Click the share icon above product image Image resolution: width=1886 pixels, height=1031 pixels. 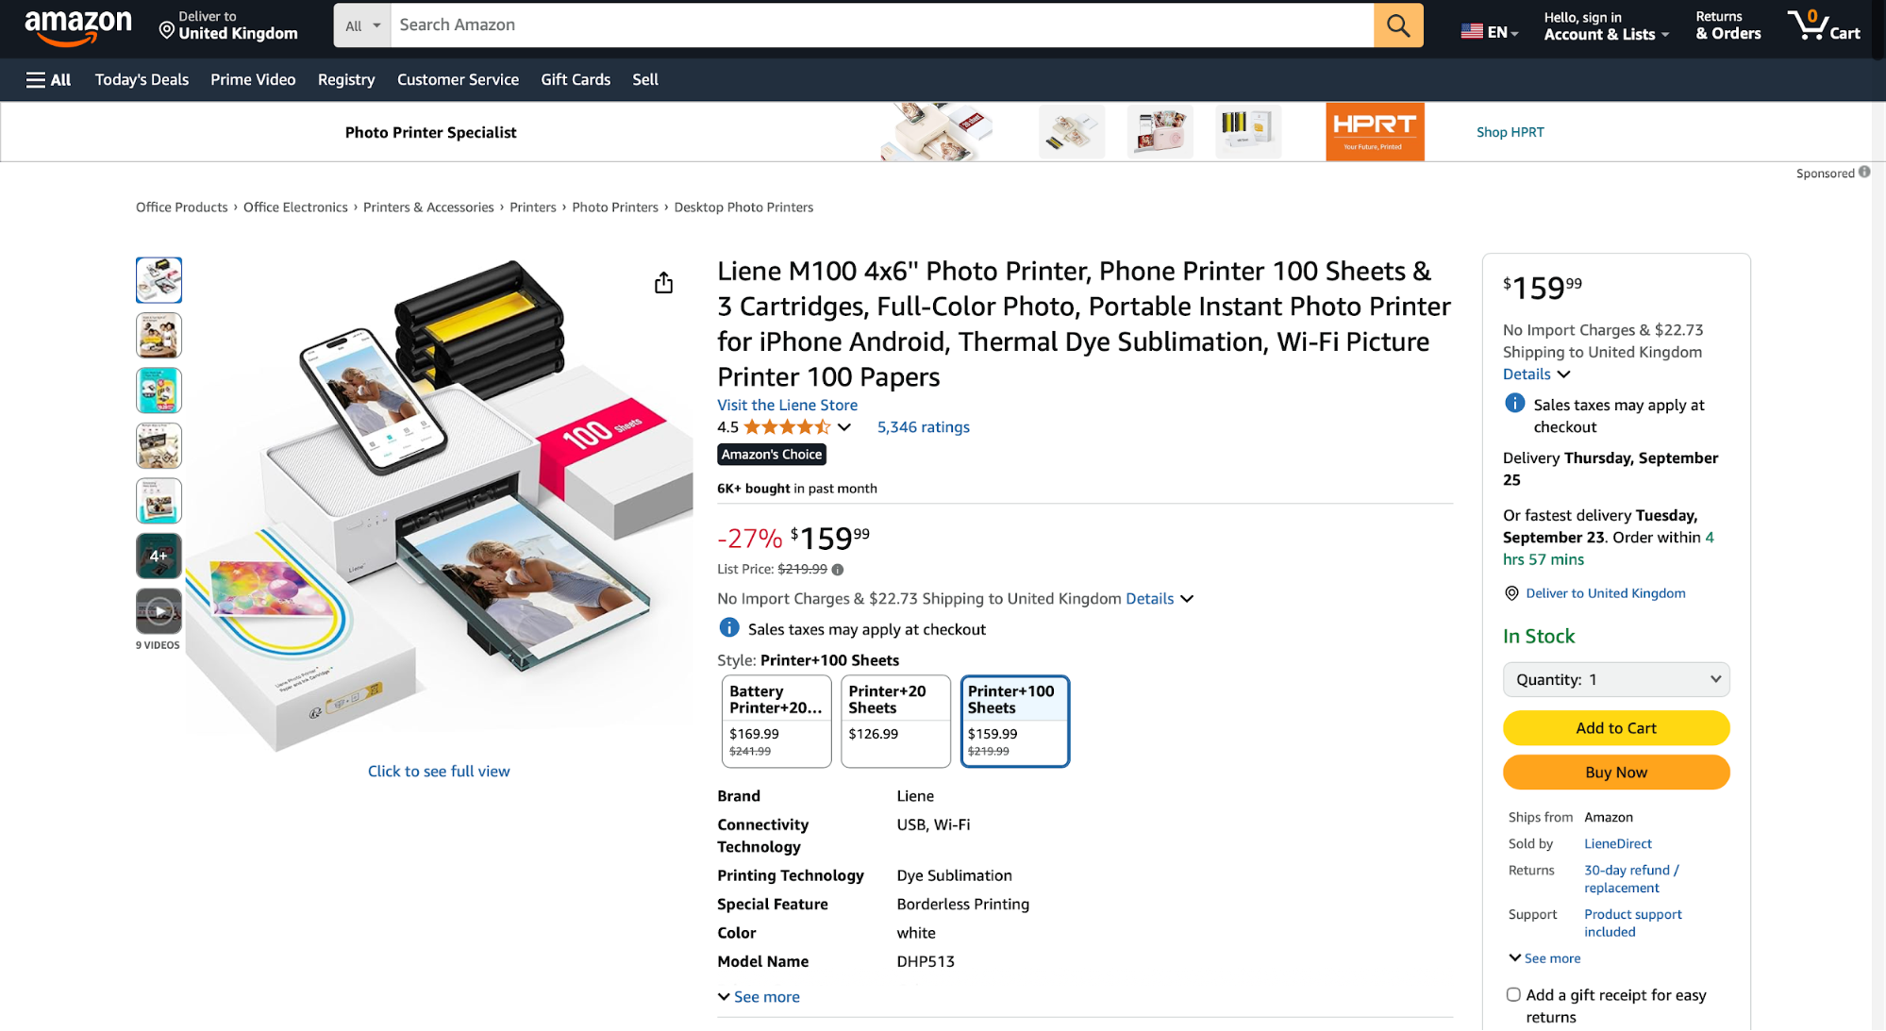[663, 283]
